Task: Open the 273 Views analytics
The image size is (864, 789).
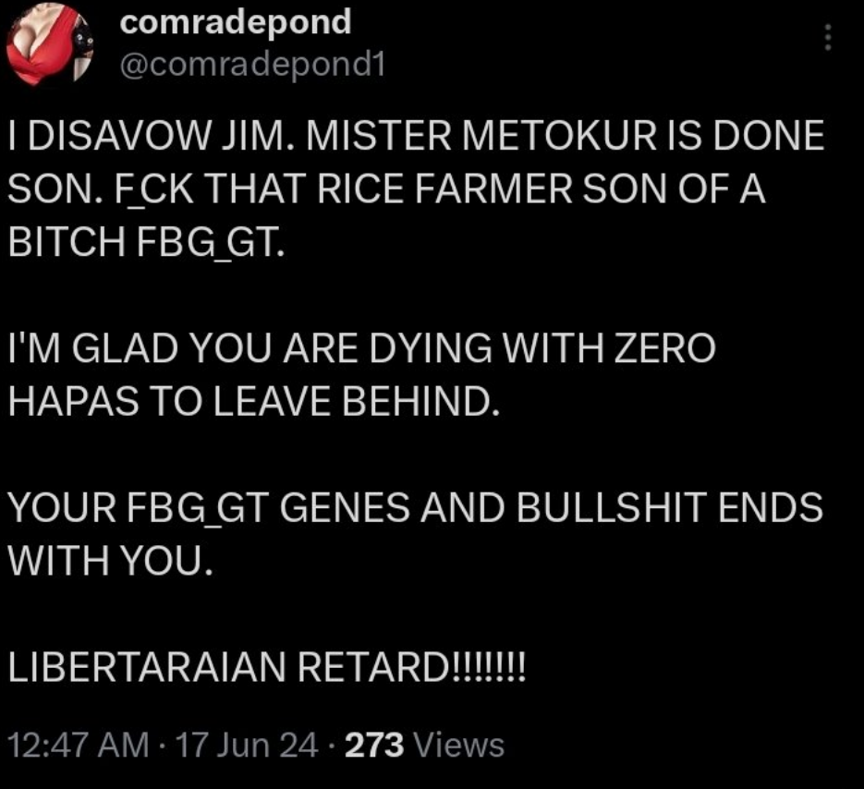Action: coord(424,745)
